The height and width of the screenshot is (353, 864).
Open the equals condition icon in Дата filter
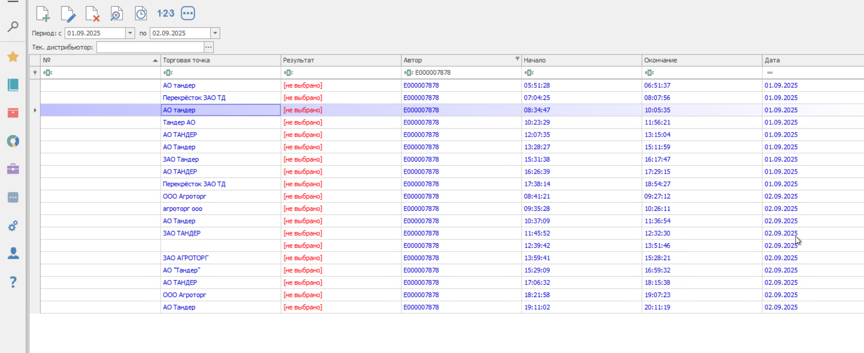770,73
